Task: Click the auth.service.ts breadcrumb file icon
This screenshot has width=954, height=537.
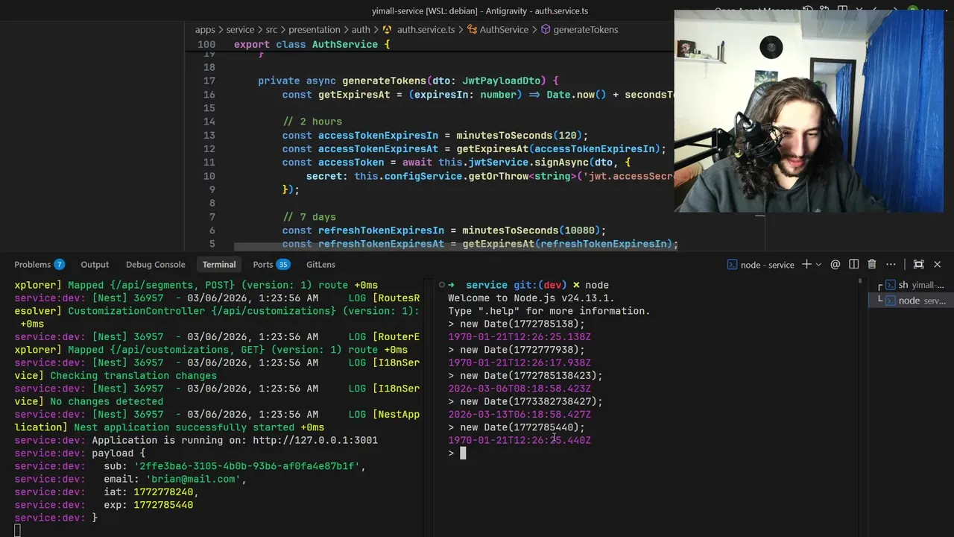Action: click(387, 30)
